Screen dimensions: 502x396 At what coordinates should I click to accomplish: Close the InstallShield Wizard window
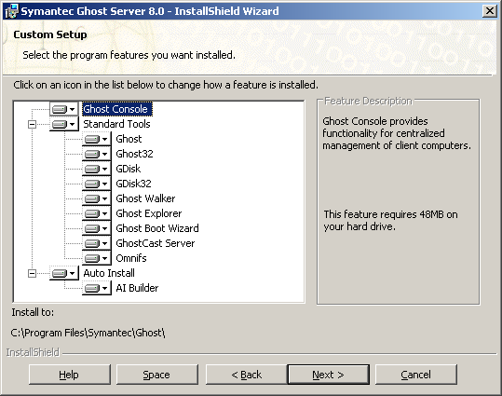490,11
